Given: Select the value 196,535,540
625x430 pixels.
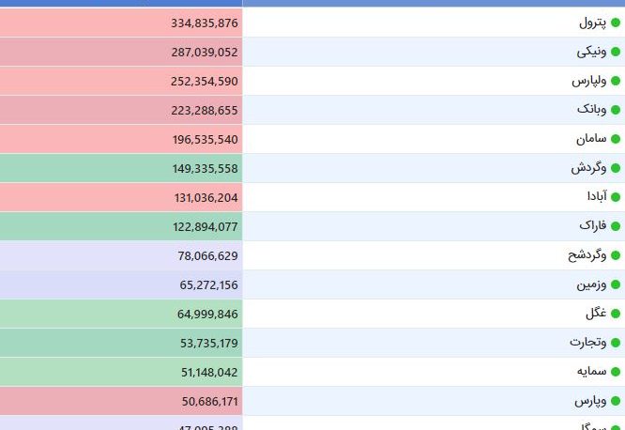Looking at the screenshot, I should 206,140.
